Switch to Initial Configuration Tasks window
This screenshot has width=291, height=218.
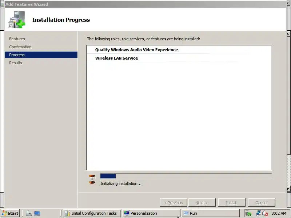(x=92, y=213)
